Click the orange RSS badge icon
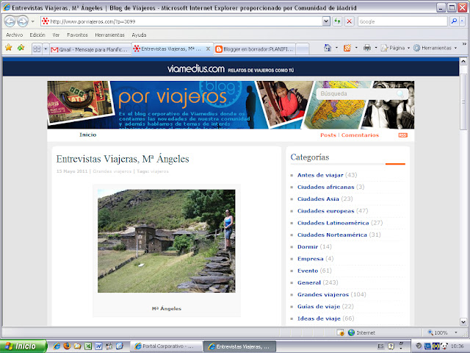The width and height of the screenshot is (470, 353). point(403,135)
